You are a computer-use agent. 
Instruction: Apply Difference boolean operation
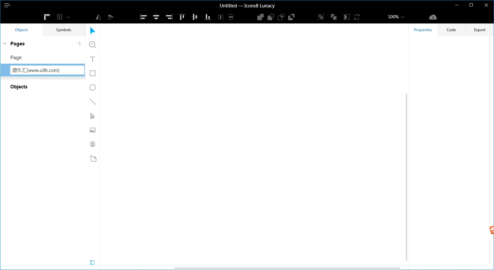291,17
